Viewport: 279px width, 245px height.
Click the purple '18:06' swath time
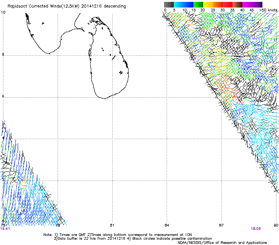[x=256, y=229]
